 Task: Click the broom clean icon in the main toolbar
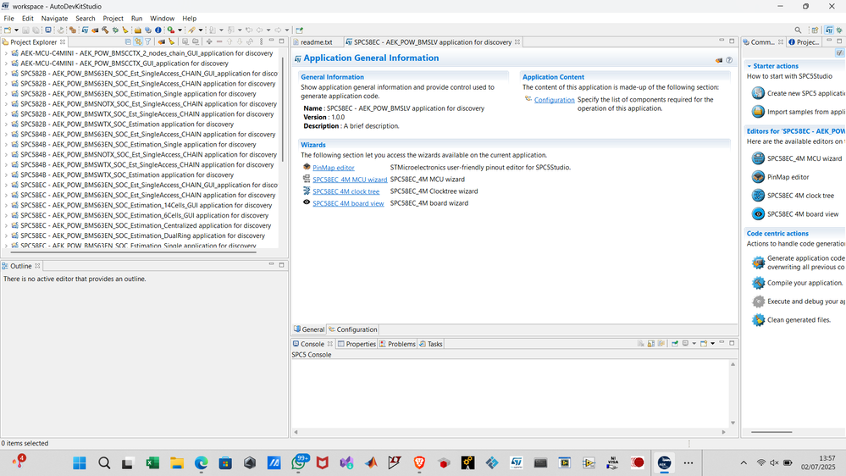tap(125, 30)
